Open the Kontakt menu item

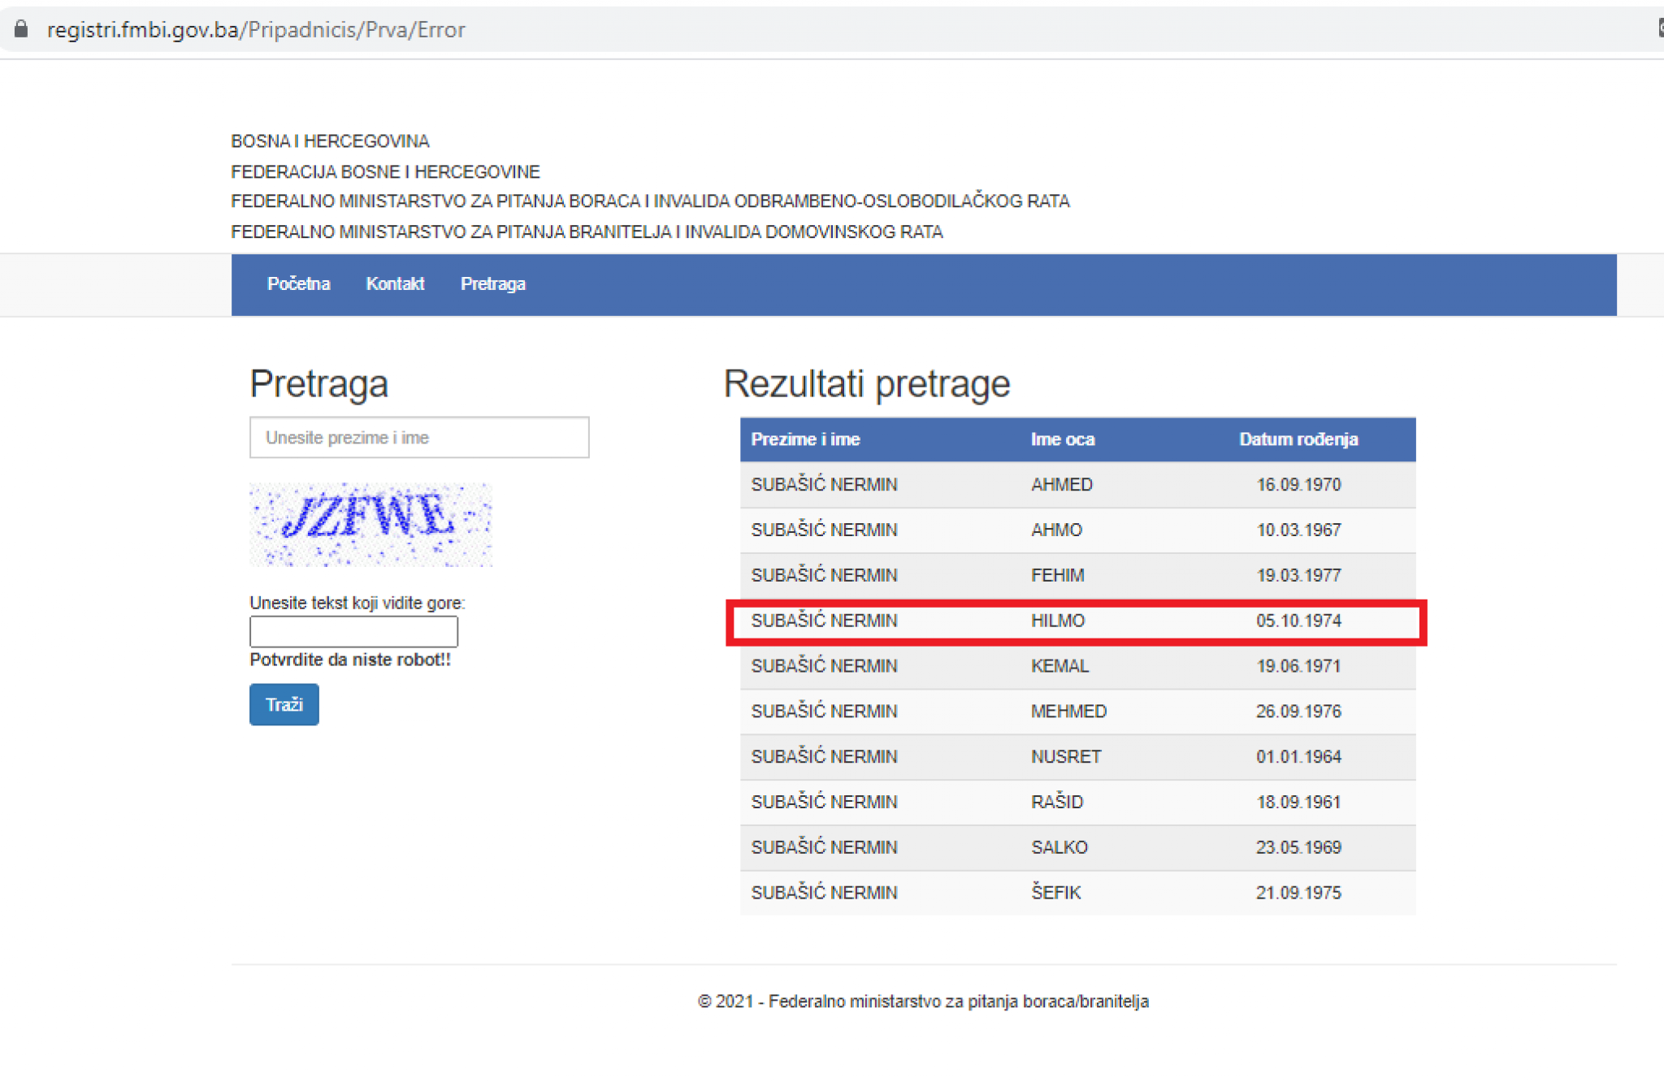[395, 284]
